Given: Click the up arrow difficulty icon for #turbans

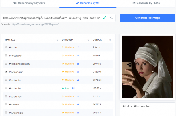Looking at the screenshot, I should (63, 105).
